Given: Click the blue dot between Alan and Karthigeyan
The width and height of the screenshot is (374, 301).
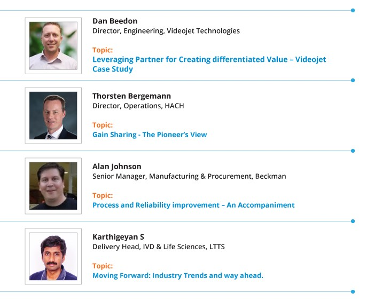Looking at the screenshot, I should coord(353,221).
